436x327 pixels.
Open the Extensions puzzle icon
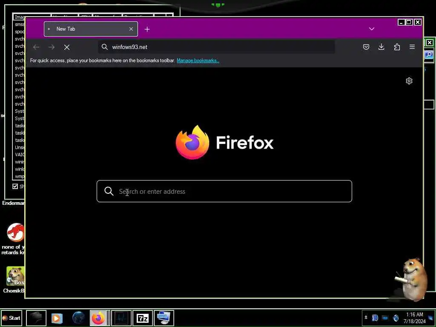coord(397,47)
